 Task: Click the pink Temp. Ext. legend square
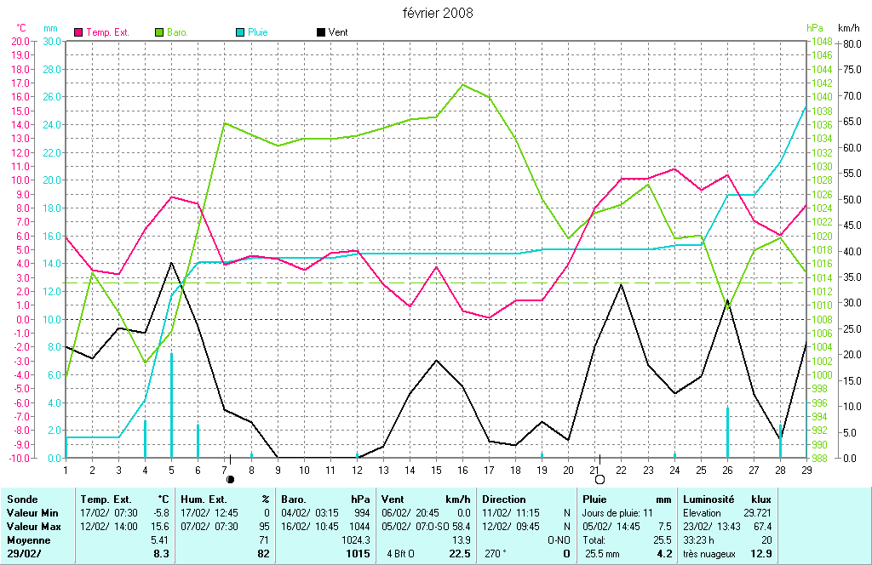coord(79,32)
